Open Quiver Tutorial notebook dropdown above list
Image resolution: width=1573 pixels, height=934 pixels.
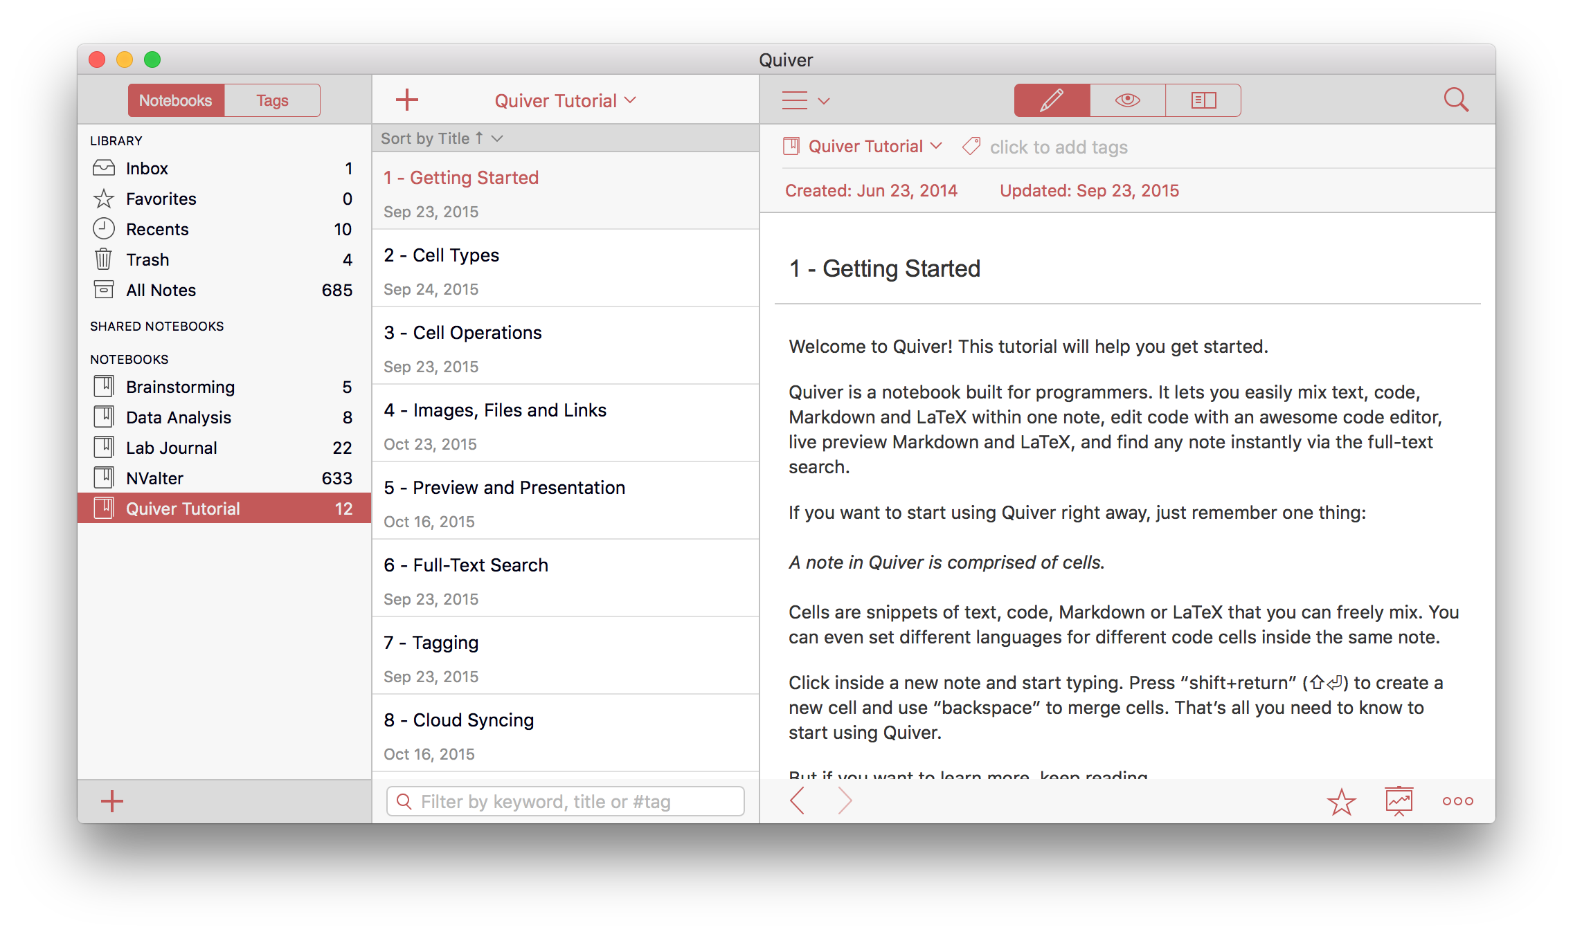(x=565, y=101)
